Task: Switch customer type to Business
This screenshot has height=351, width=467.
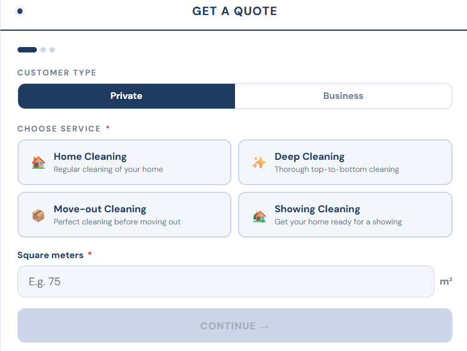Action: [343, 96]
